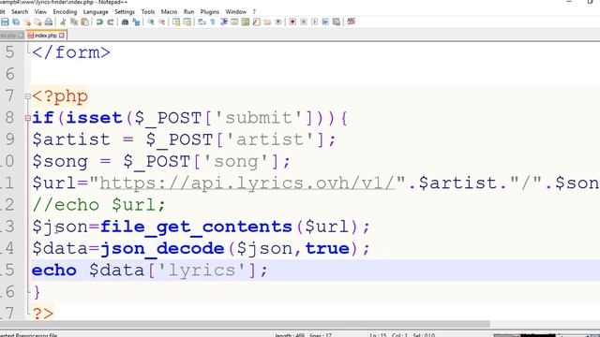Click the macro Playback icon
The image size is (600, 337).
315,22
